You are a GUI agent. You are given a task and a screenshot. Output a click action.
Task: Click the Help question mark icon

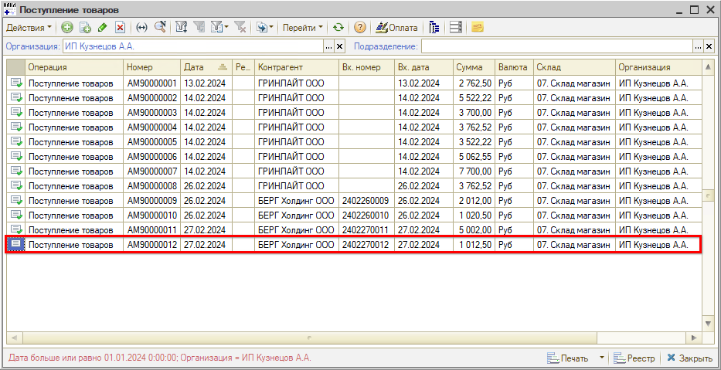360,28
